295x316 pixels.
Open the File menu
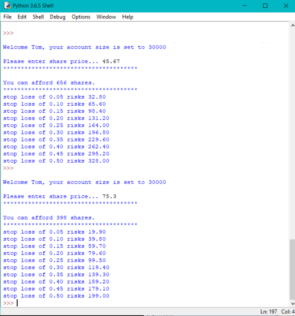pos(8,17)
